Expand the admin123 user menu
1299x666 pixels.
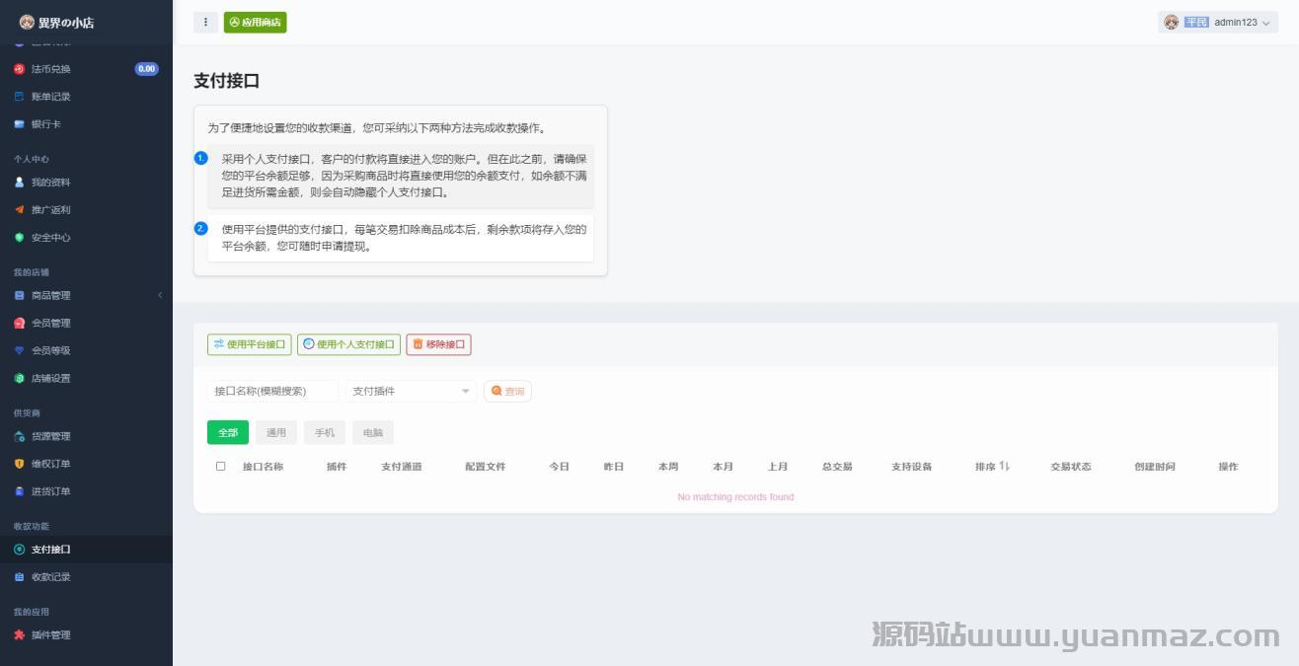click(x=1217, y=23)
